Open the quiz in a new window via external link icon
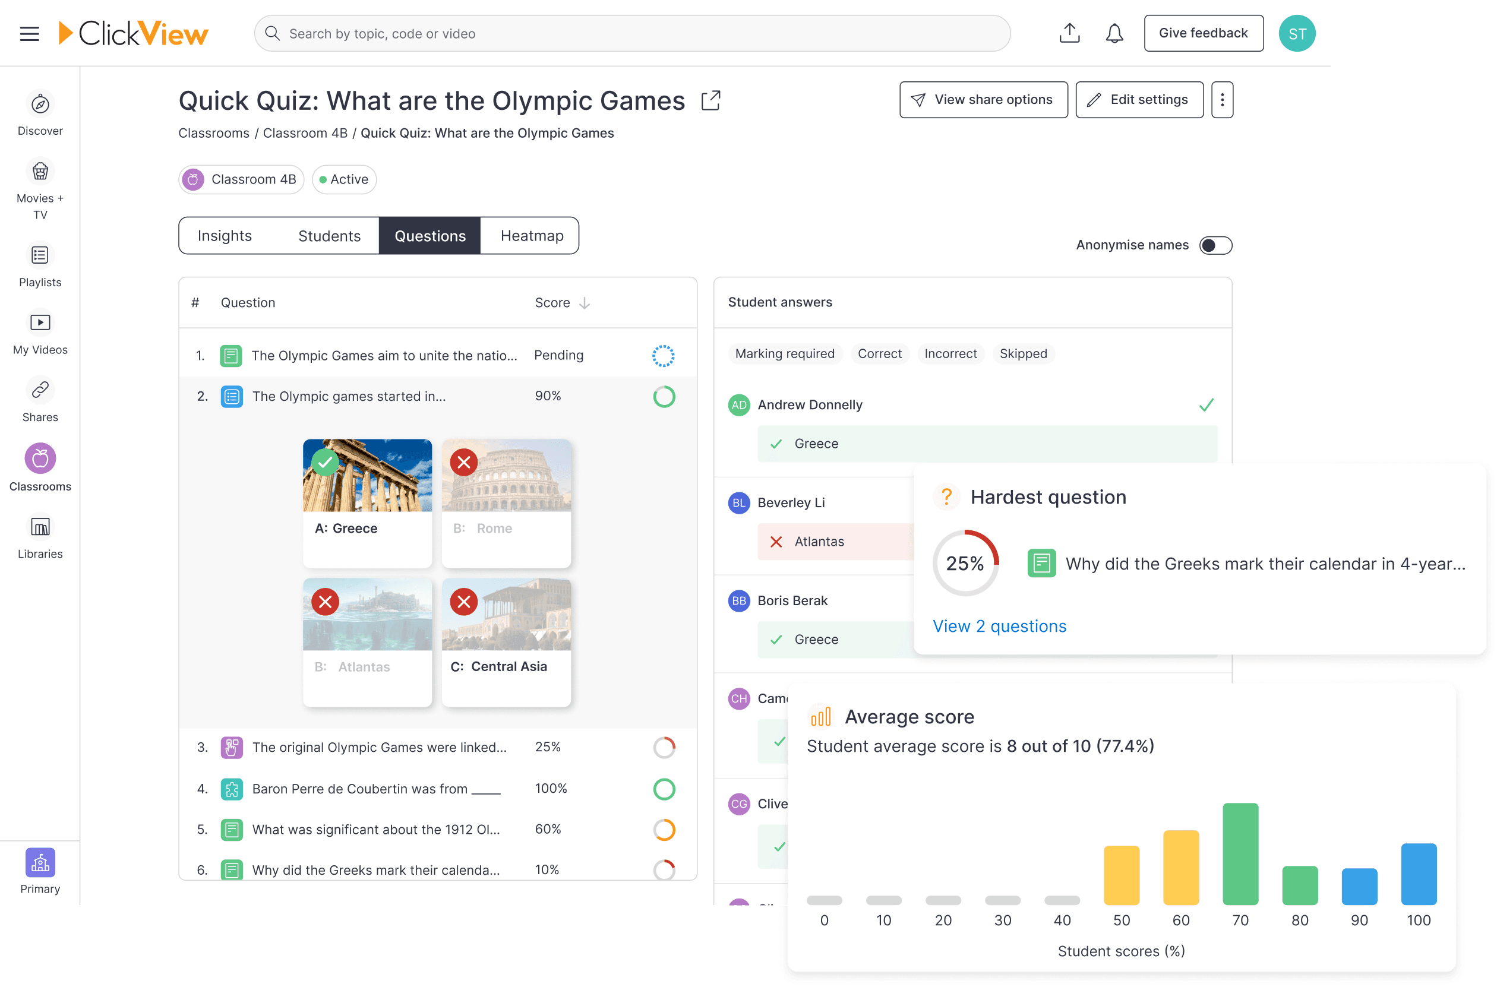 (x=710, y=100)
